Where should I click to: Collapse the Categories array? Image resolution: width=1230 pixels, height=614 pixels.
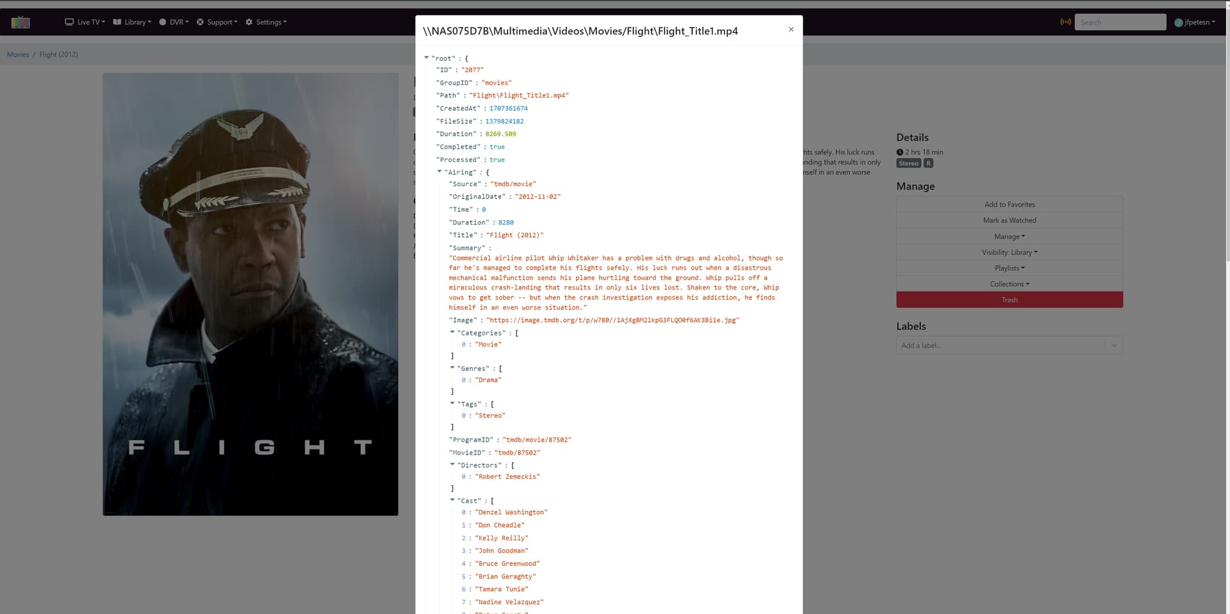click(x=452, y=332)
